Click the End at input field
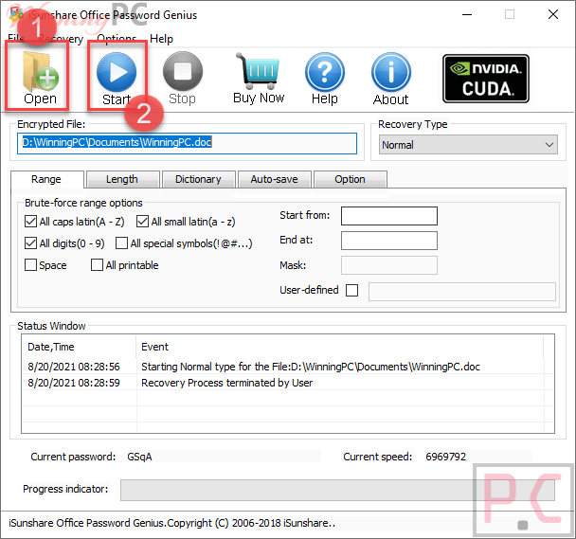The width and height of the screenshot is (576, 539). [x=389, y=241]
